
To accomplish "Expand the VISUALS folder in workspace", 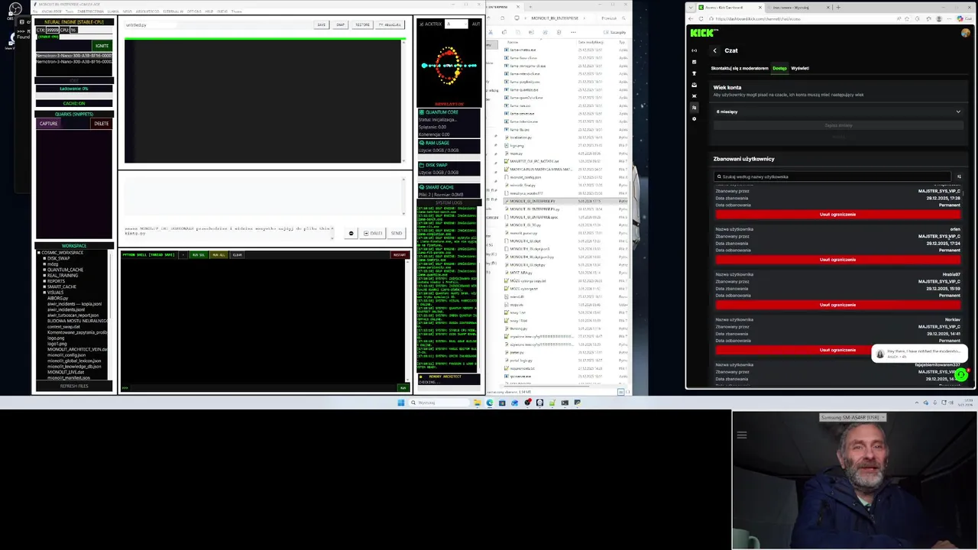I will click(44, 293).
